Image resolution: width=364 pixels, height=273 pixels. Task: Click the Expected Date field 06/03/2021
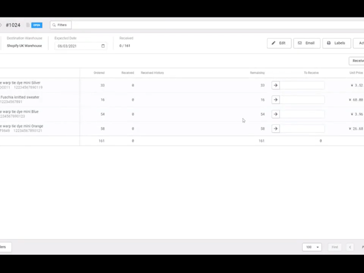tap(81, 45)
